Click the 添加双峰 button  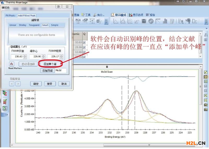[x=47, y=71]
